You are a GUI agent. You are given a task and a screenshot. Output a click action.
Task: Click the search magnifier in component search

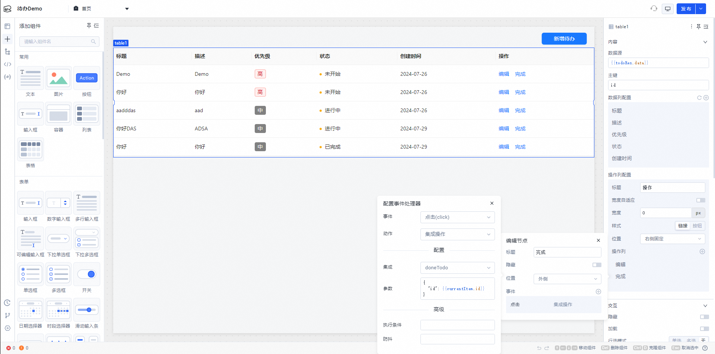(x=93, y=42)
